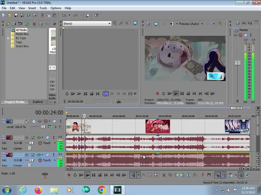Adjust the video track 1 Level slider
The width and height of the screenshot is (261, 195).
(x=43, y=127)
